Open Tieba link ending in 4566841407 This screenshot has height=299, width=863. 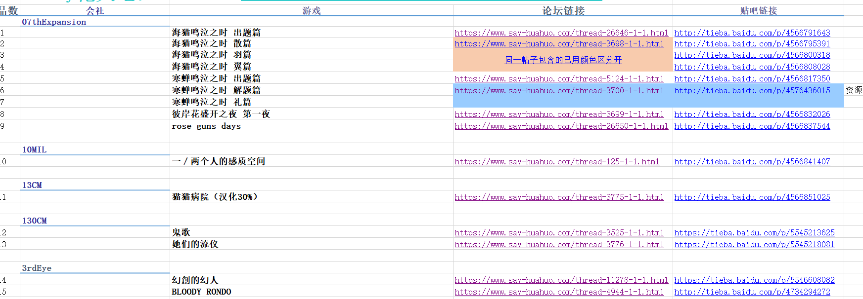pos(752,162)
